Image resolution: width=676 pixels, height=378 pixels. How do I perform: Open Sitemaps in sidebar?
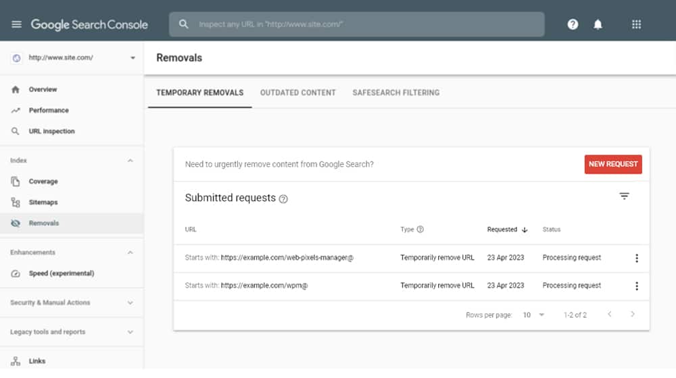43,202
